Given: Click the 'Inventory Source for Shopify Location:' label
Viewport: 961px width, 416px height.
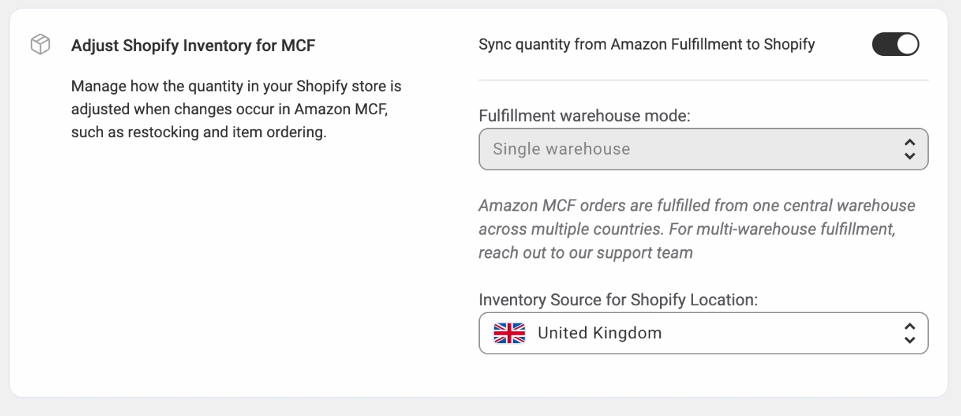Looking at the screenshot, I should click(618, 300).
